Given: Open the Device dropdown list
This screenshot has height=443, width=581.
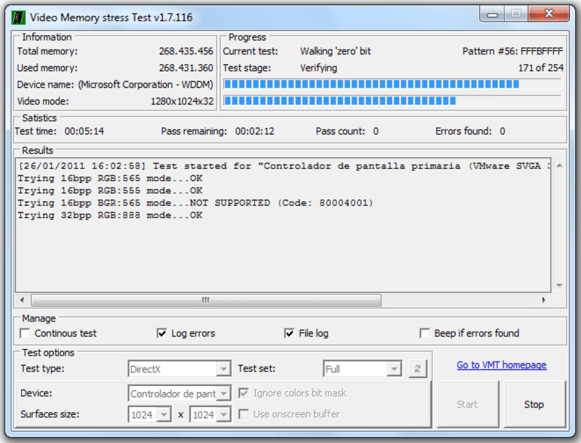Looking at the screenshot, I should coord(224,394).
